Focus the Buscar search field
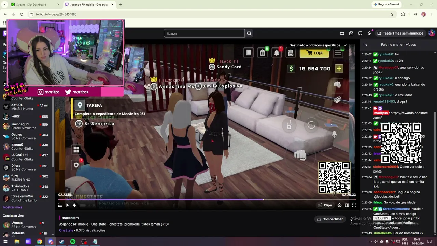The image size is (437, 246). [204, 33]
